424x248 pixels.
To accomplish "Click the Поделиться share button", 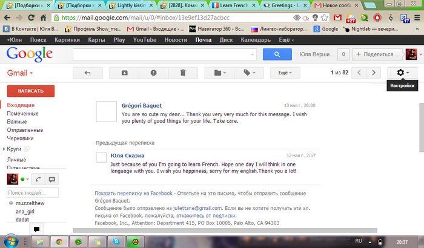I will click(x=377, y=54).
